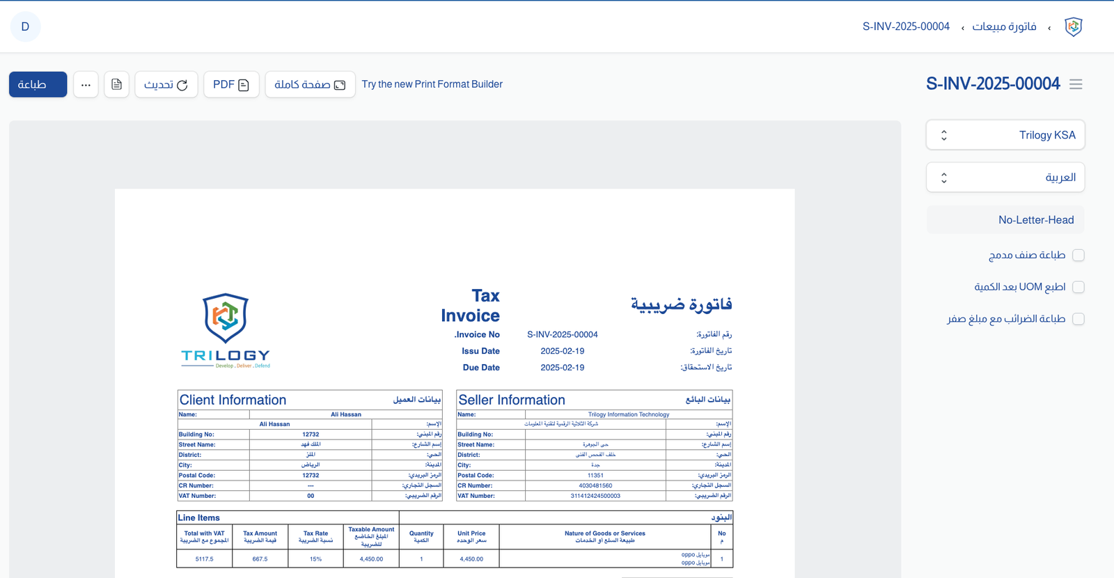Expand the Trilogy KSA print format dropdown
The image size is (1114, 578).
[x=1005, y=135]
